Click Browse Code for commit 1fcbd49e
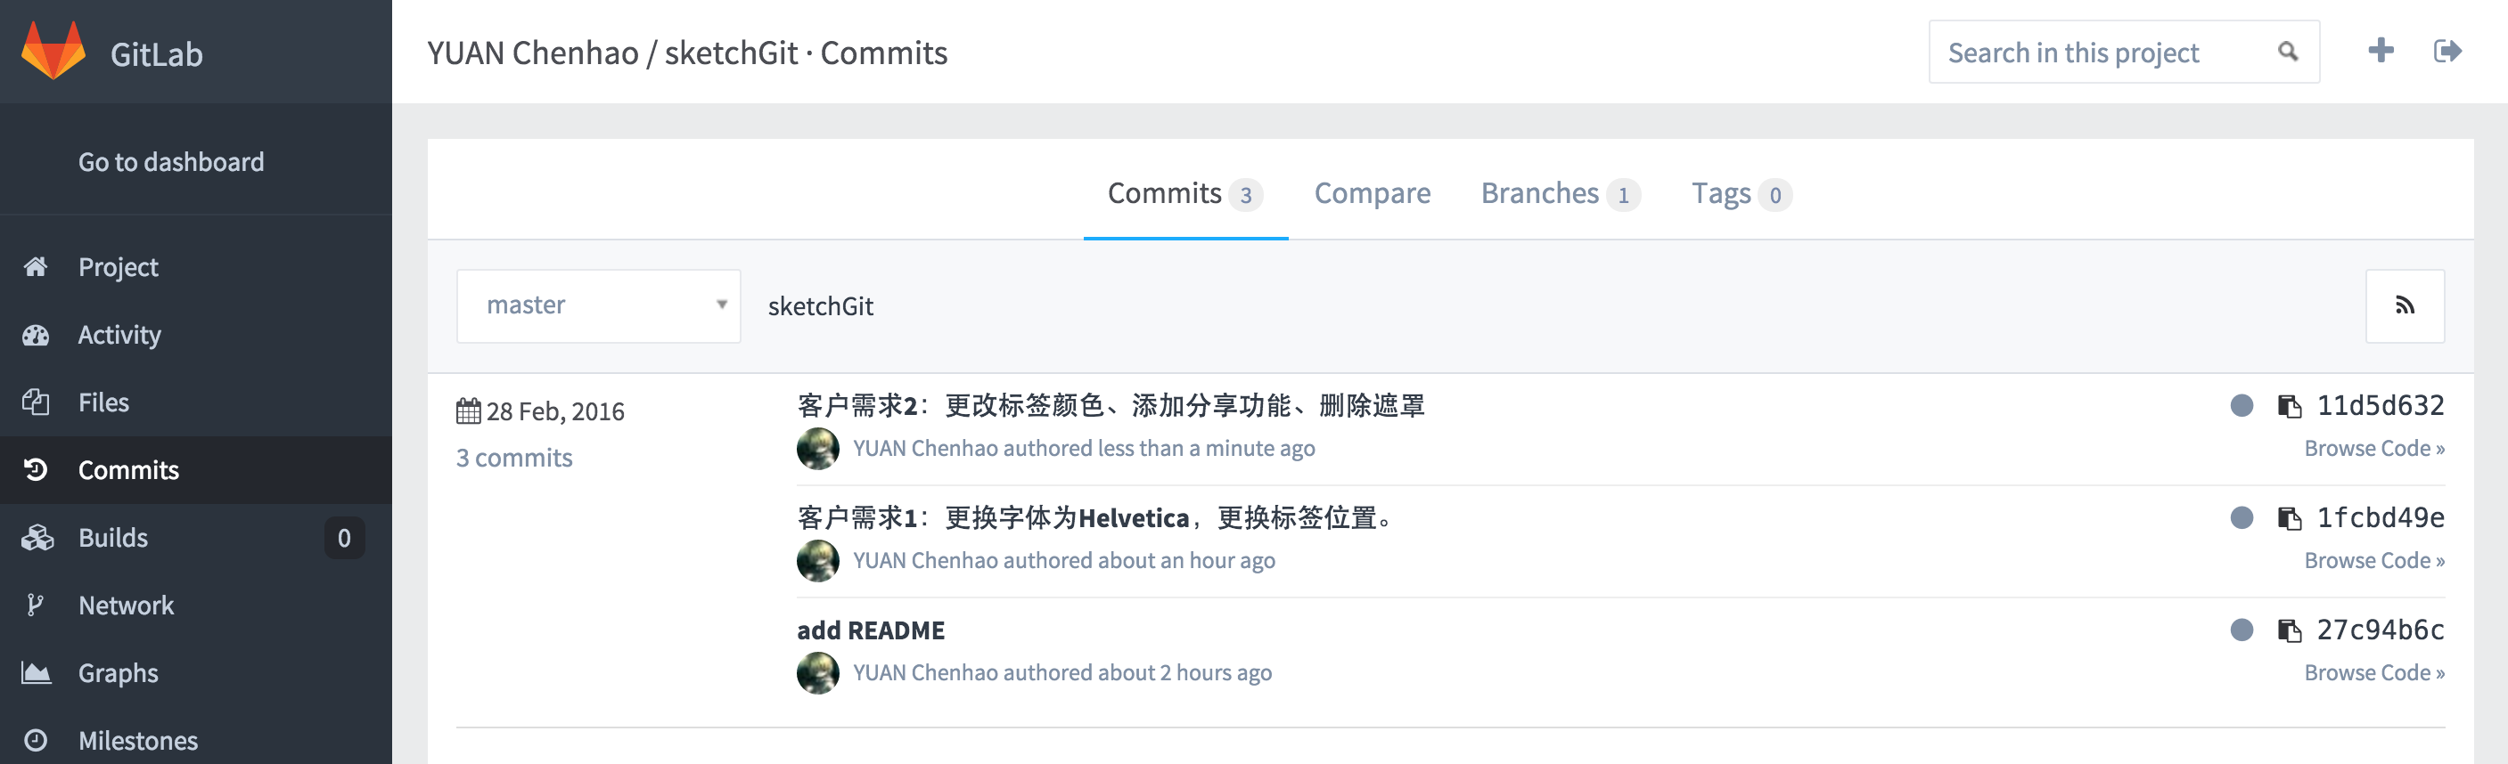The width and height of the screenshot is (2508, 764). (x=2373, y=561)
